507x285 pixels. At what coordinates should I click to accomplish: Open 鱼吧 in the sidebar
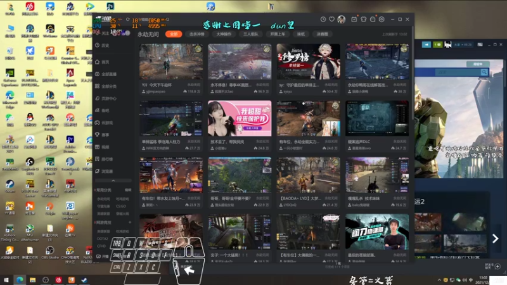tap(103, 110)
